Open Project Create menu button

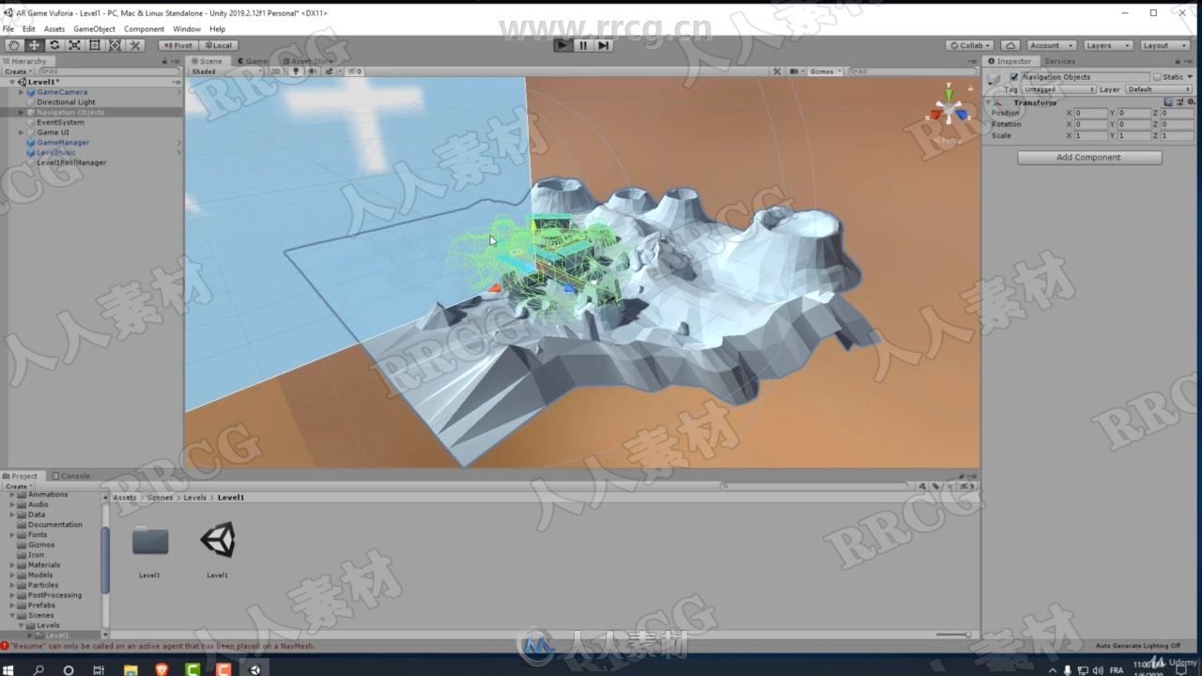[x=17, y=486]
